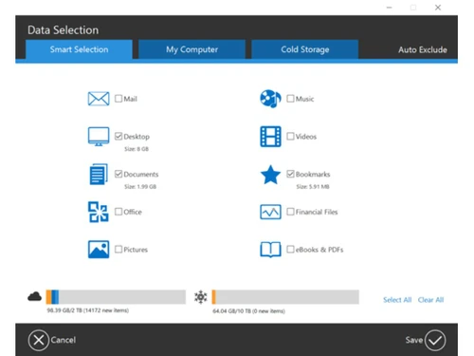This screenshot has height=356, width=474.
Task: Click the Videos film strip icon
Action: click(270, 137)
